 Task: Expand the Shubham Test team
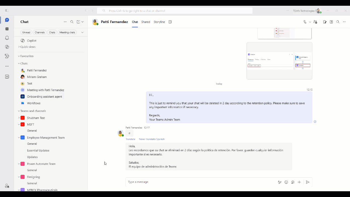[x=19, y=118]
